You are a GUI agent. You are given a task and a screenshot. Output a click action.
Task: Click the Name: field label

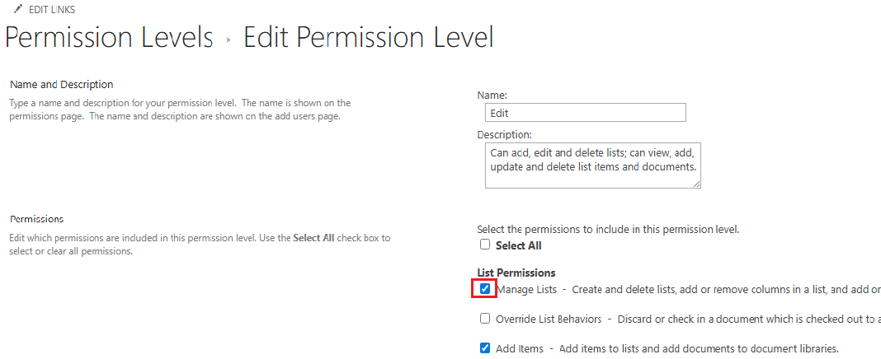pyautogui.click(x=492, y=96)
